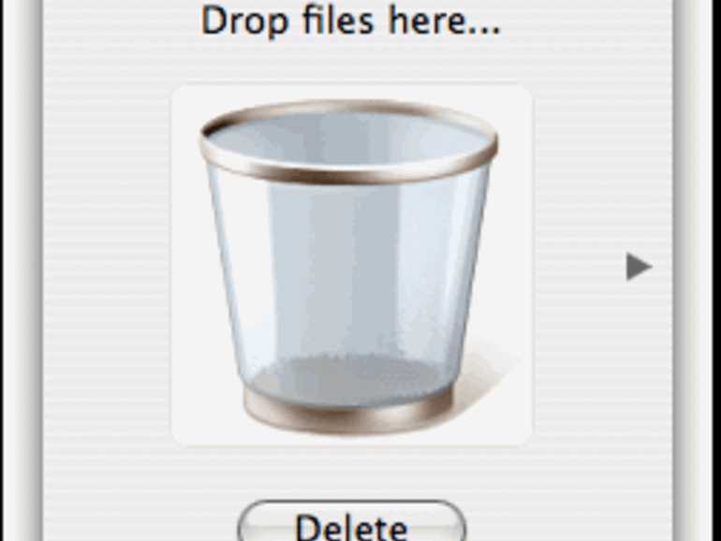Image resolution: width=721 pixels, height=541 pixels.
Task: Click the empty trash can icon
Action: [349, 267]
